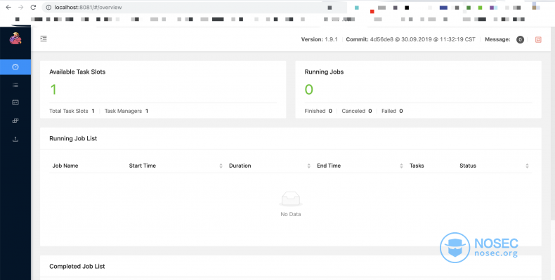Click the Completed Job List heading
Screen dimensions: 555x280
(77, 267)
